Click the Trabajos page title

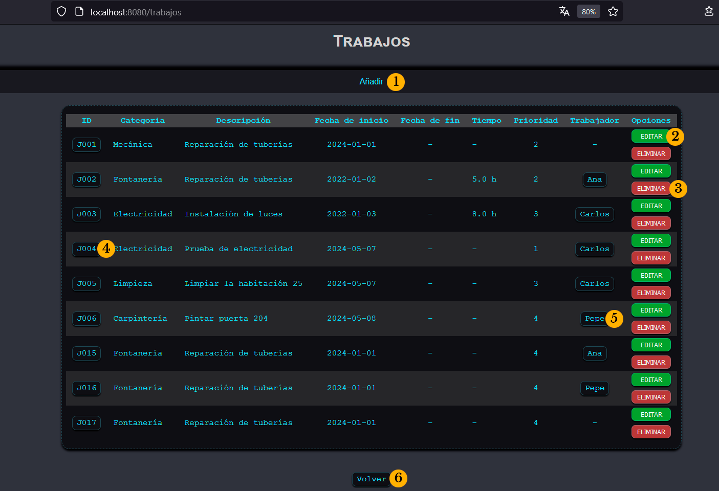(372, 41)
